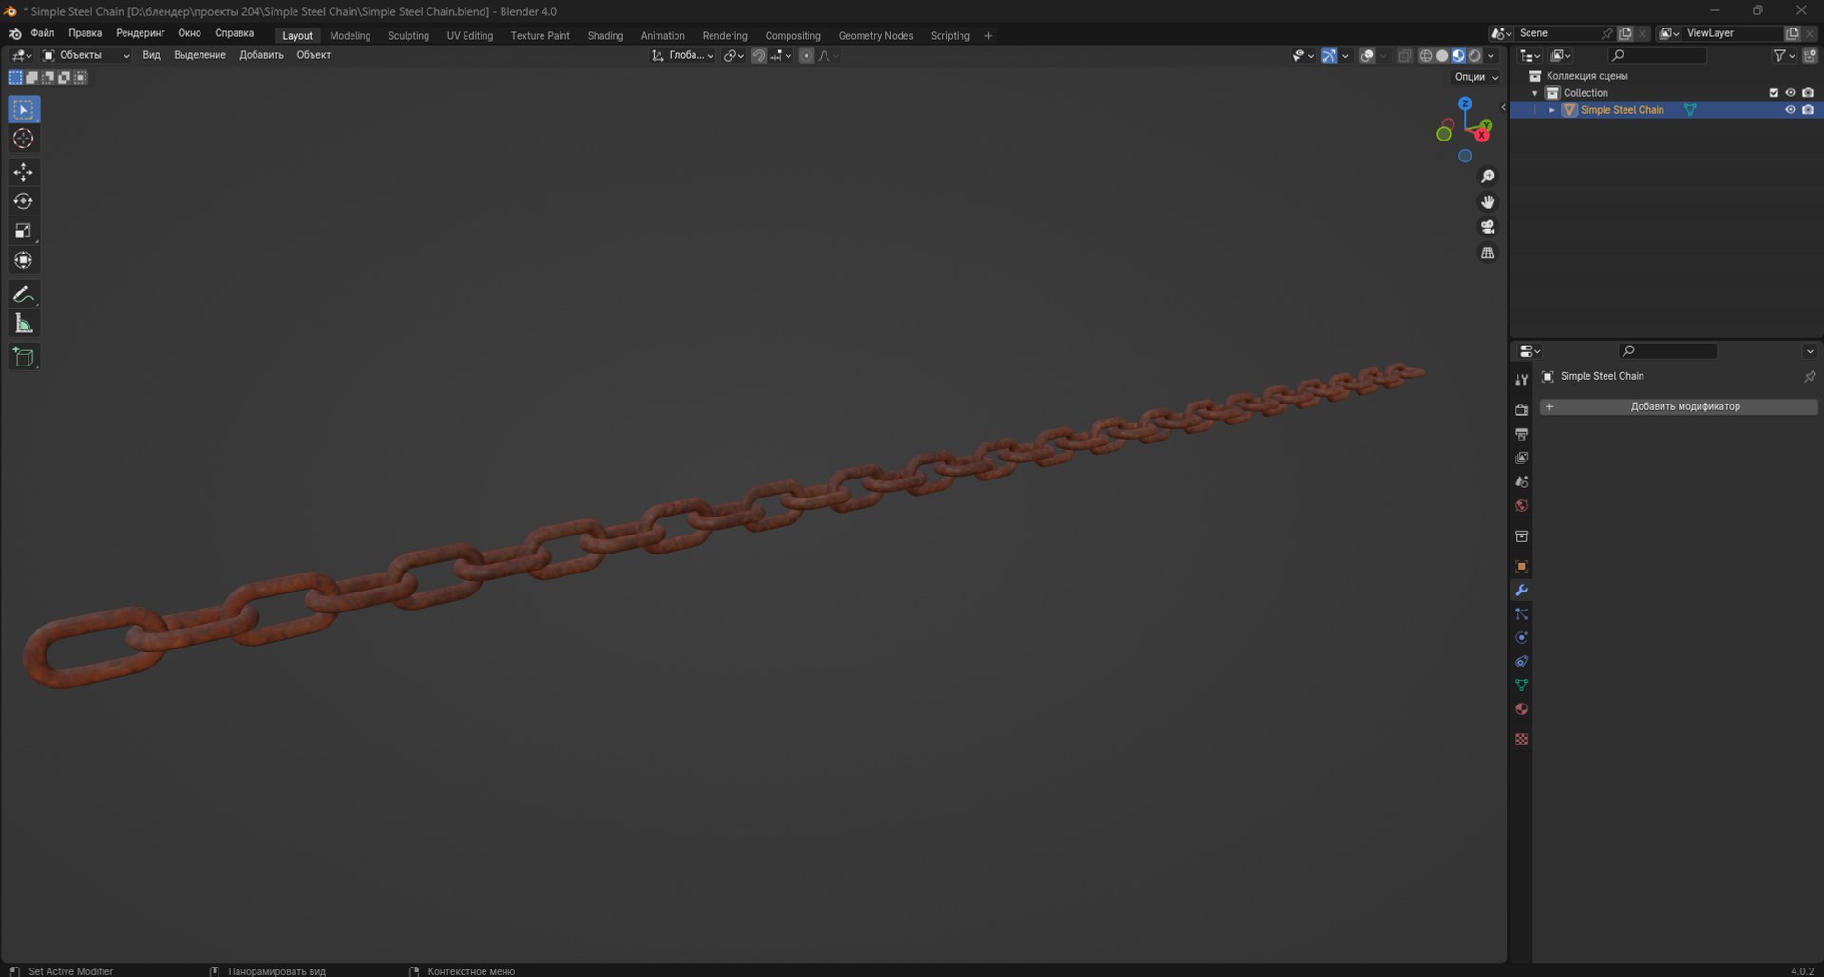This screenshot has width=1824, height=977.
Task: Open the transform orientation dropdown
Action: tap(683, 56)
